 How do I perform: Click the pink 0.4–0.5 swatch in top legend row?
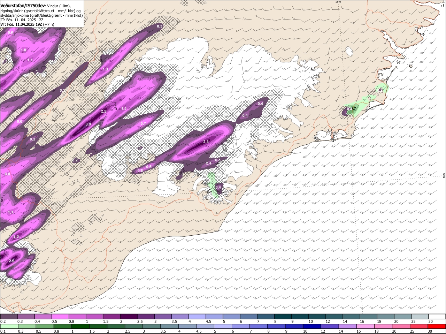pos(44,316)
